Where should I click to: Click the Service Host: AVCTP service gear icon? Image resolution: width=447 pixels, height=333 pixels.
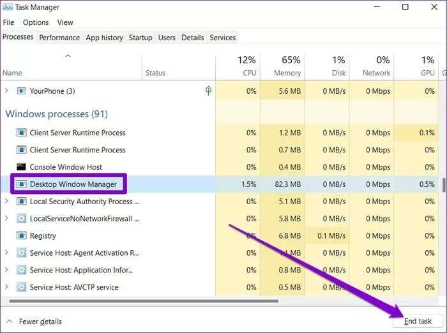tap(21, 287)
